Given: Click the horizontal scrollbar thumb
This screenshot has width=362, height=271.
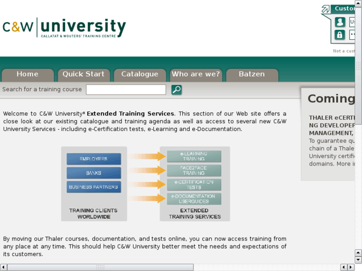Looking at the screenshot, I should point(101,268).
